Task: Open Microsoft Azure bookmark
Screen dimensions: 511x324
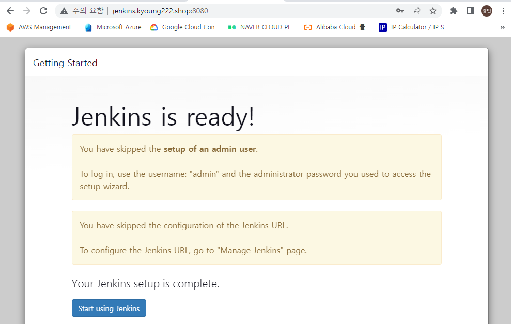Action: pos(113,27)
